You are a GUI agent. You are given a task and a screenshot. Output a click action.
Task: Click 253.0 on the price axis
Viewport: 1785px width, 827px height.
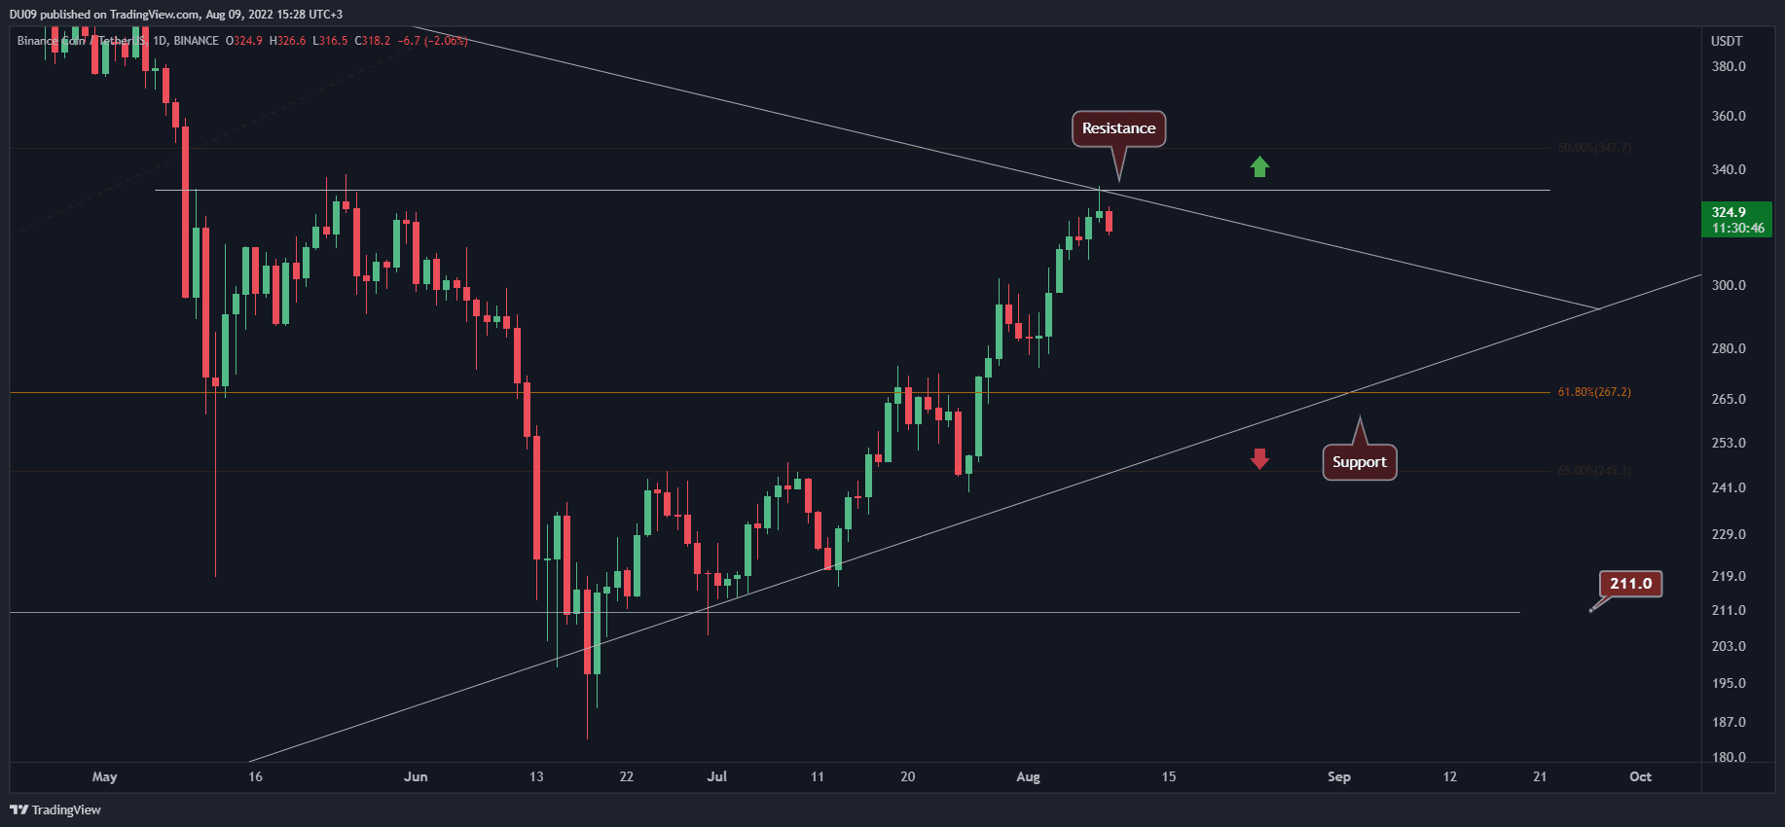tap(1729, 443)
